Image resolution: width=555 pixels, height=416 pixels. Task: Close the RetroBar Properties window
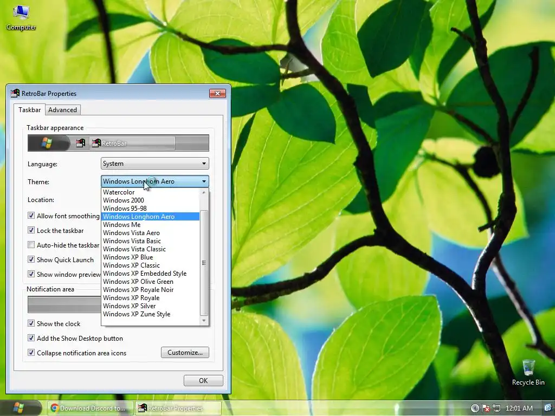click(217, 93)
